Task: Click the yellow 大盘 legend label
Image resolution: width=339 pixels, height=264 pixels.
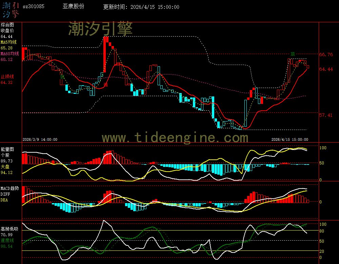Action: tap(5, 167)
